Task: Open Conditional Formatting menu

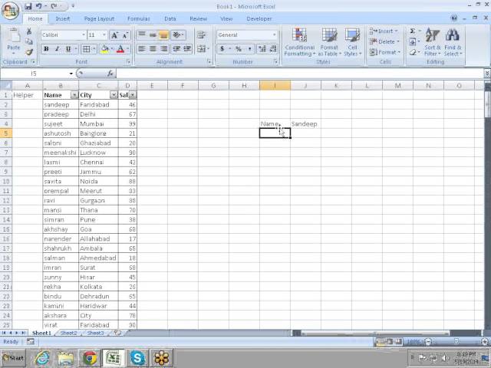Action: (x=299, y=42)
